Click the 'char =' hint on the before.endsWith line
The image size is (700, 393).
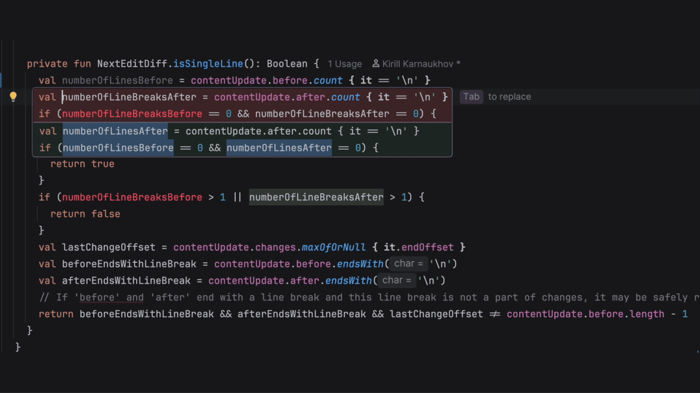point(408,264)
